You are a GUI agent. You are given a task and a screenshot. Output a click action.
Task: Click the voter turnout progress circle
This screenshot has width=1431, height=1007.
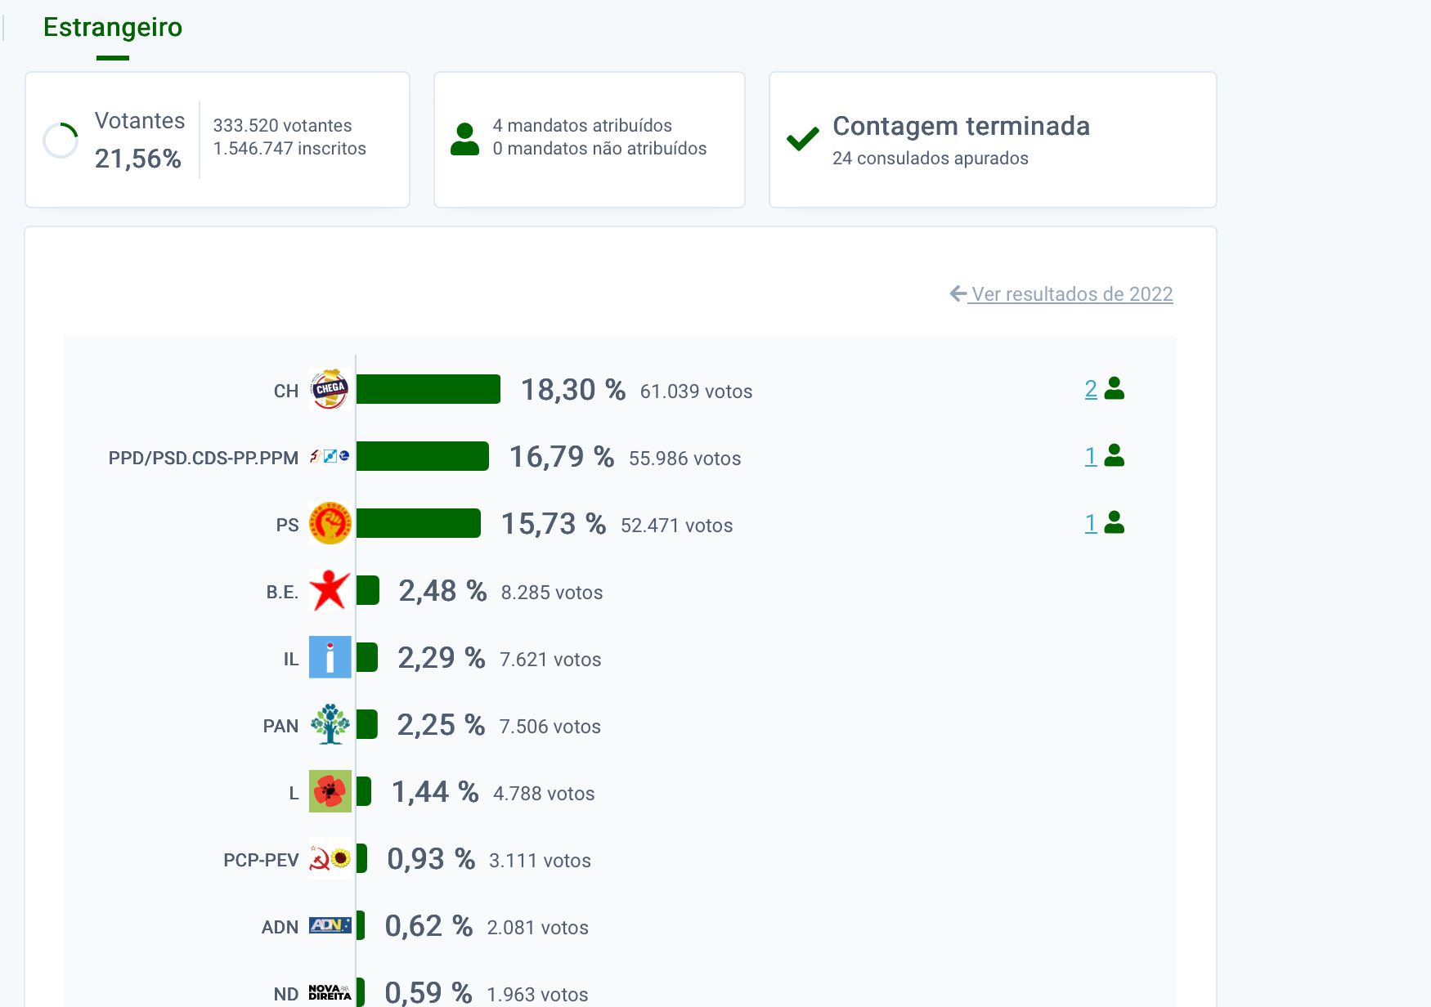pyautogui.click(x=61, y=141)
